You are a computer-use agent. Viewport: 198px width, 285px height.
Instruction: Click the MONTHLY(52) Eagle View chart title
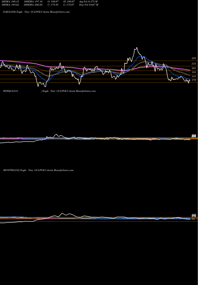click(38, 170)
